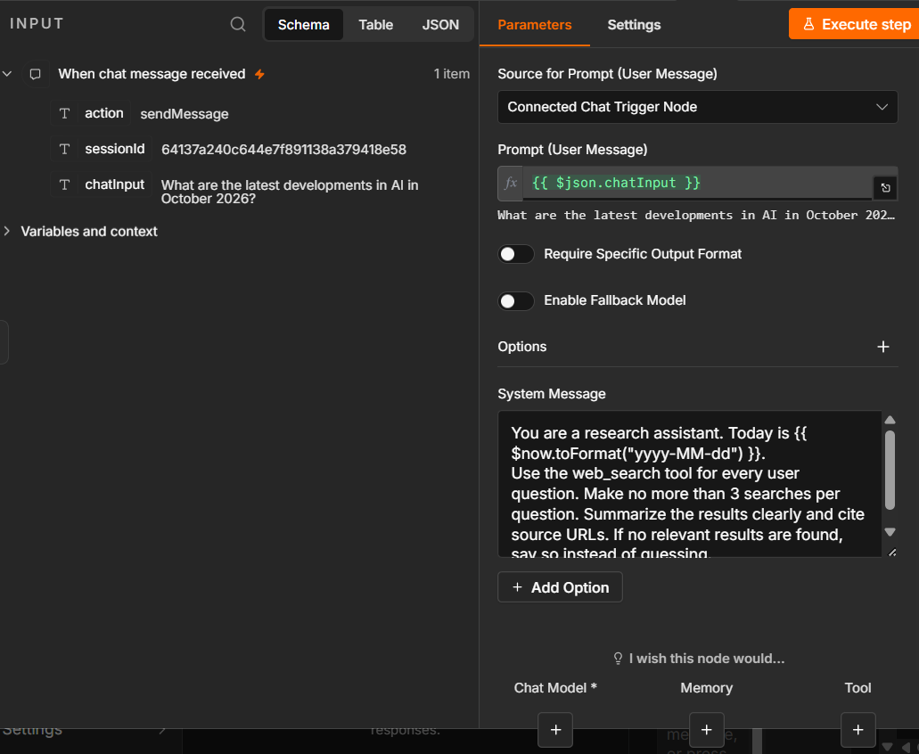
Task: Click the Memory connector label
Action: click(706, 688)
